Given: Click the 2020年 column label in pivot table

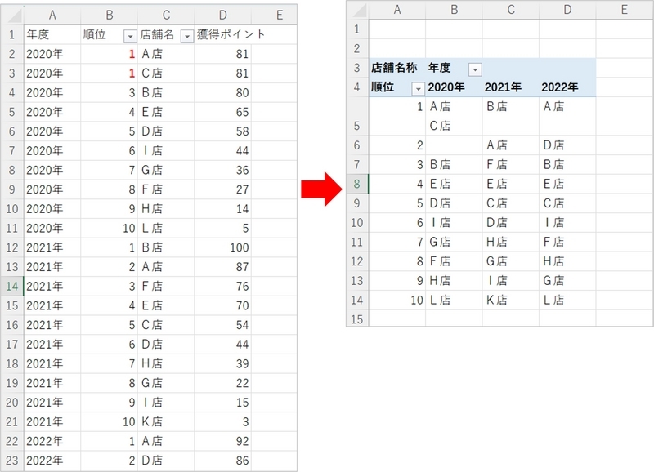Looking at the screenshot, I should (454, 87).
